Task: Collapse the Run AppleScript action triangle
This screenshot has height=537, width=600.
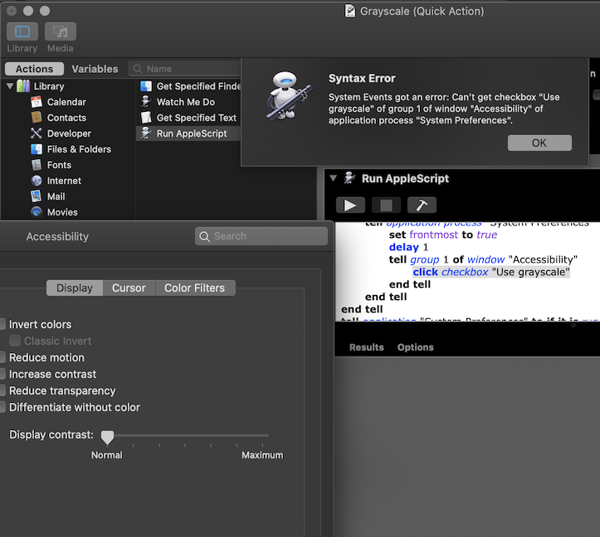Action: [333, 178]
